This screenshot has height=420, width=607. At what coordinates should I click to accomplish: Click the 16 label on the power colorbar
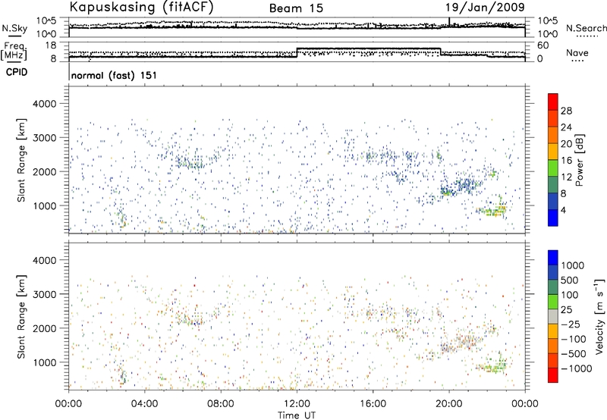tap(566, 161)
